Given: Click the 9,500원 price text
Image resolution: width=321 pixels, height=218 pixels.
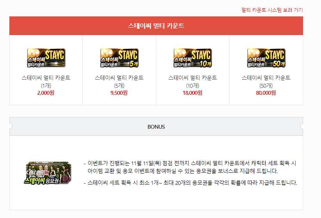Looking at the screenshot, I should pos(119,93).
